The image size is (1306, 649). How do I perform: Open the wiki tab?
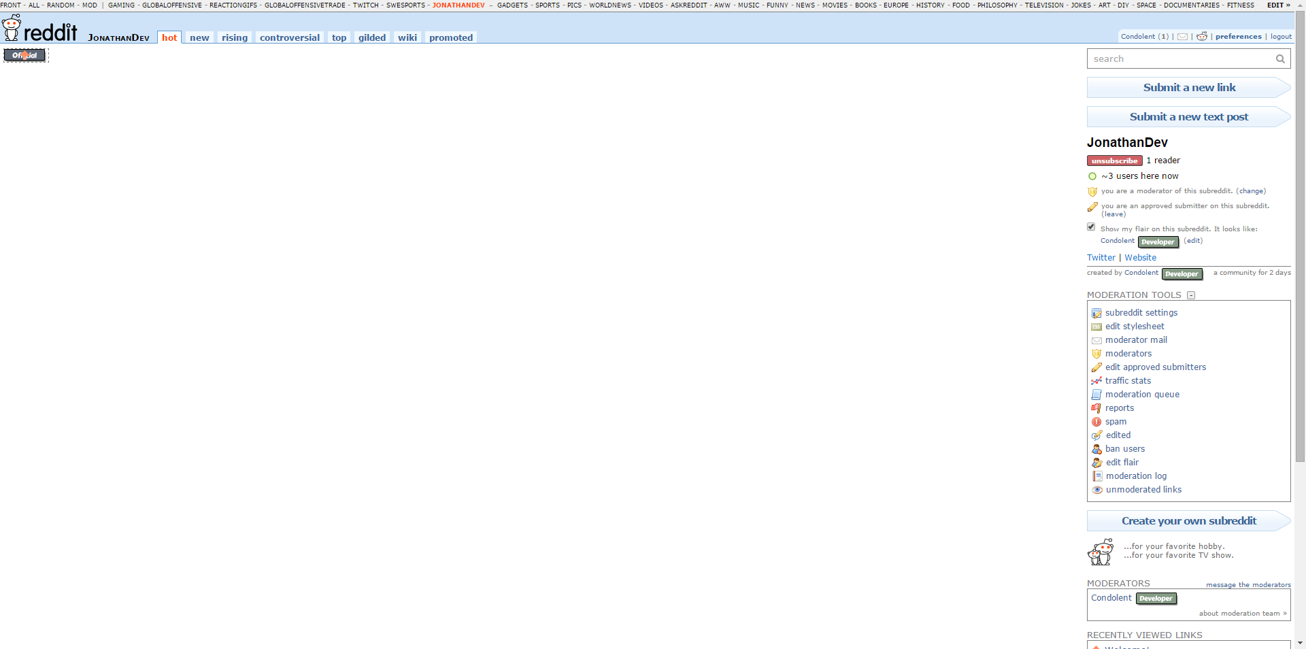[x=407, y=37]
